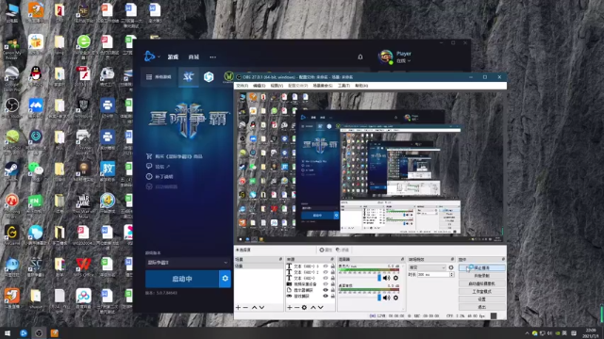
Task: Open transition settings gear in scene transitions
Action: (x=451, y=267)
